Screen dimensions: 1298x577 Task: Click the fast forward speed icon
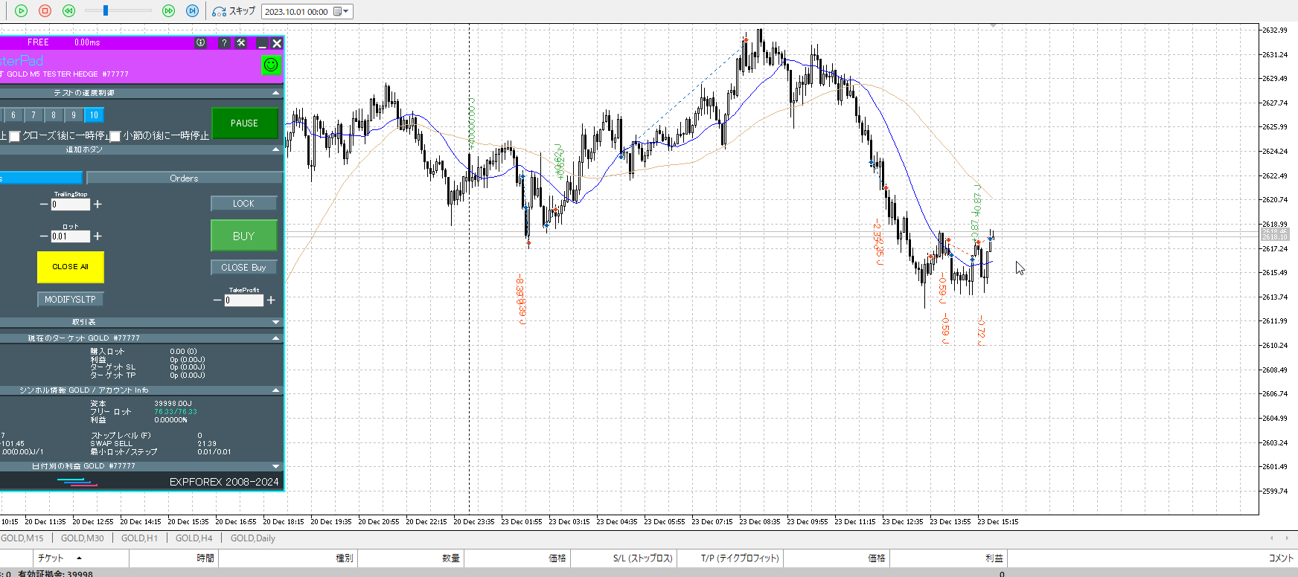point(168,11)
